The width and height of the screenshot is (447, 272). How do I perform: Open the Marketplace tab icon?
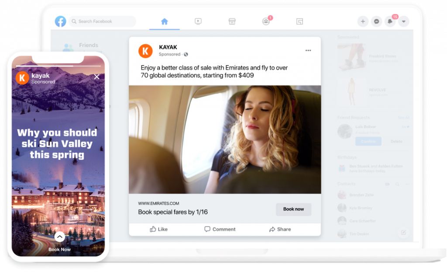pyautogui.click(x=232, y=21)
